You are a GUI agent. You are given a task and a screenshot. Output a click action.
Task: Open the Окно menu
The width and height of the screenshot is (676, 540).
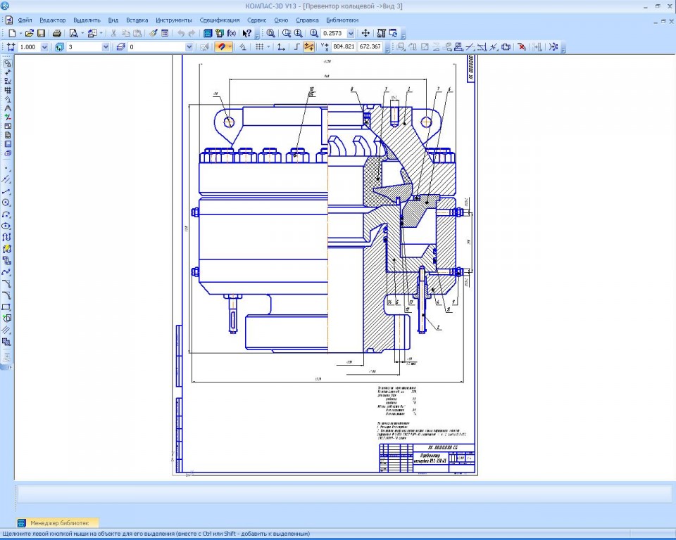point(281,20)
